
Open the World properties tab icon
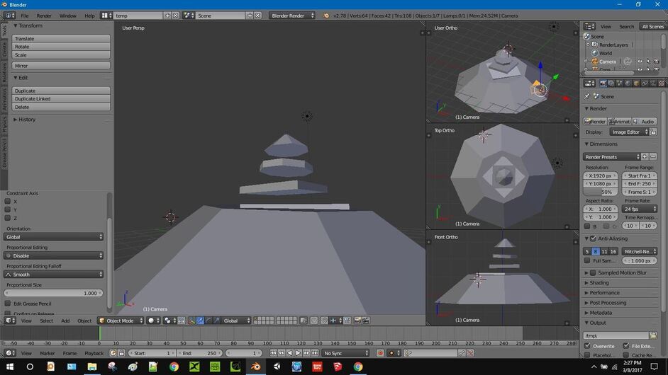pyautogui.click(x=628, y=83)
